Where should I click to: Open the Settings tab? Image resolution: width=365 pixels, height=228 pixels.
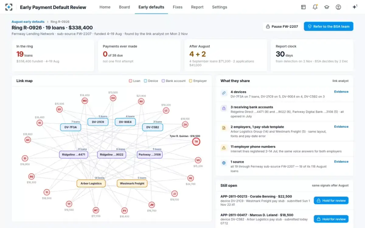coord(220,7)
